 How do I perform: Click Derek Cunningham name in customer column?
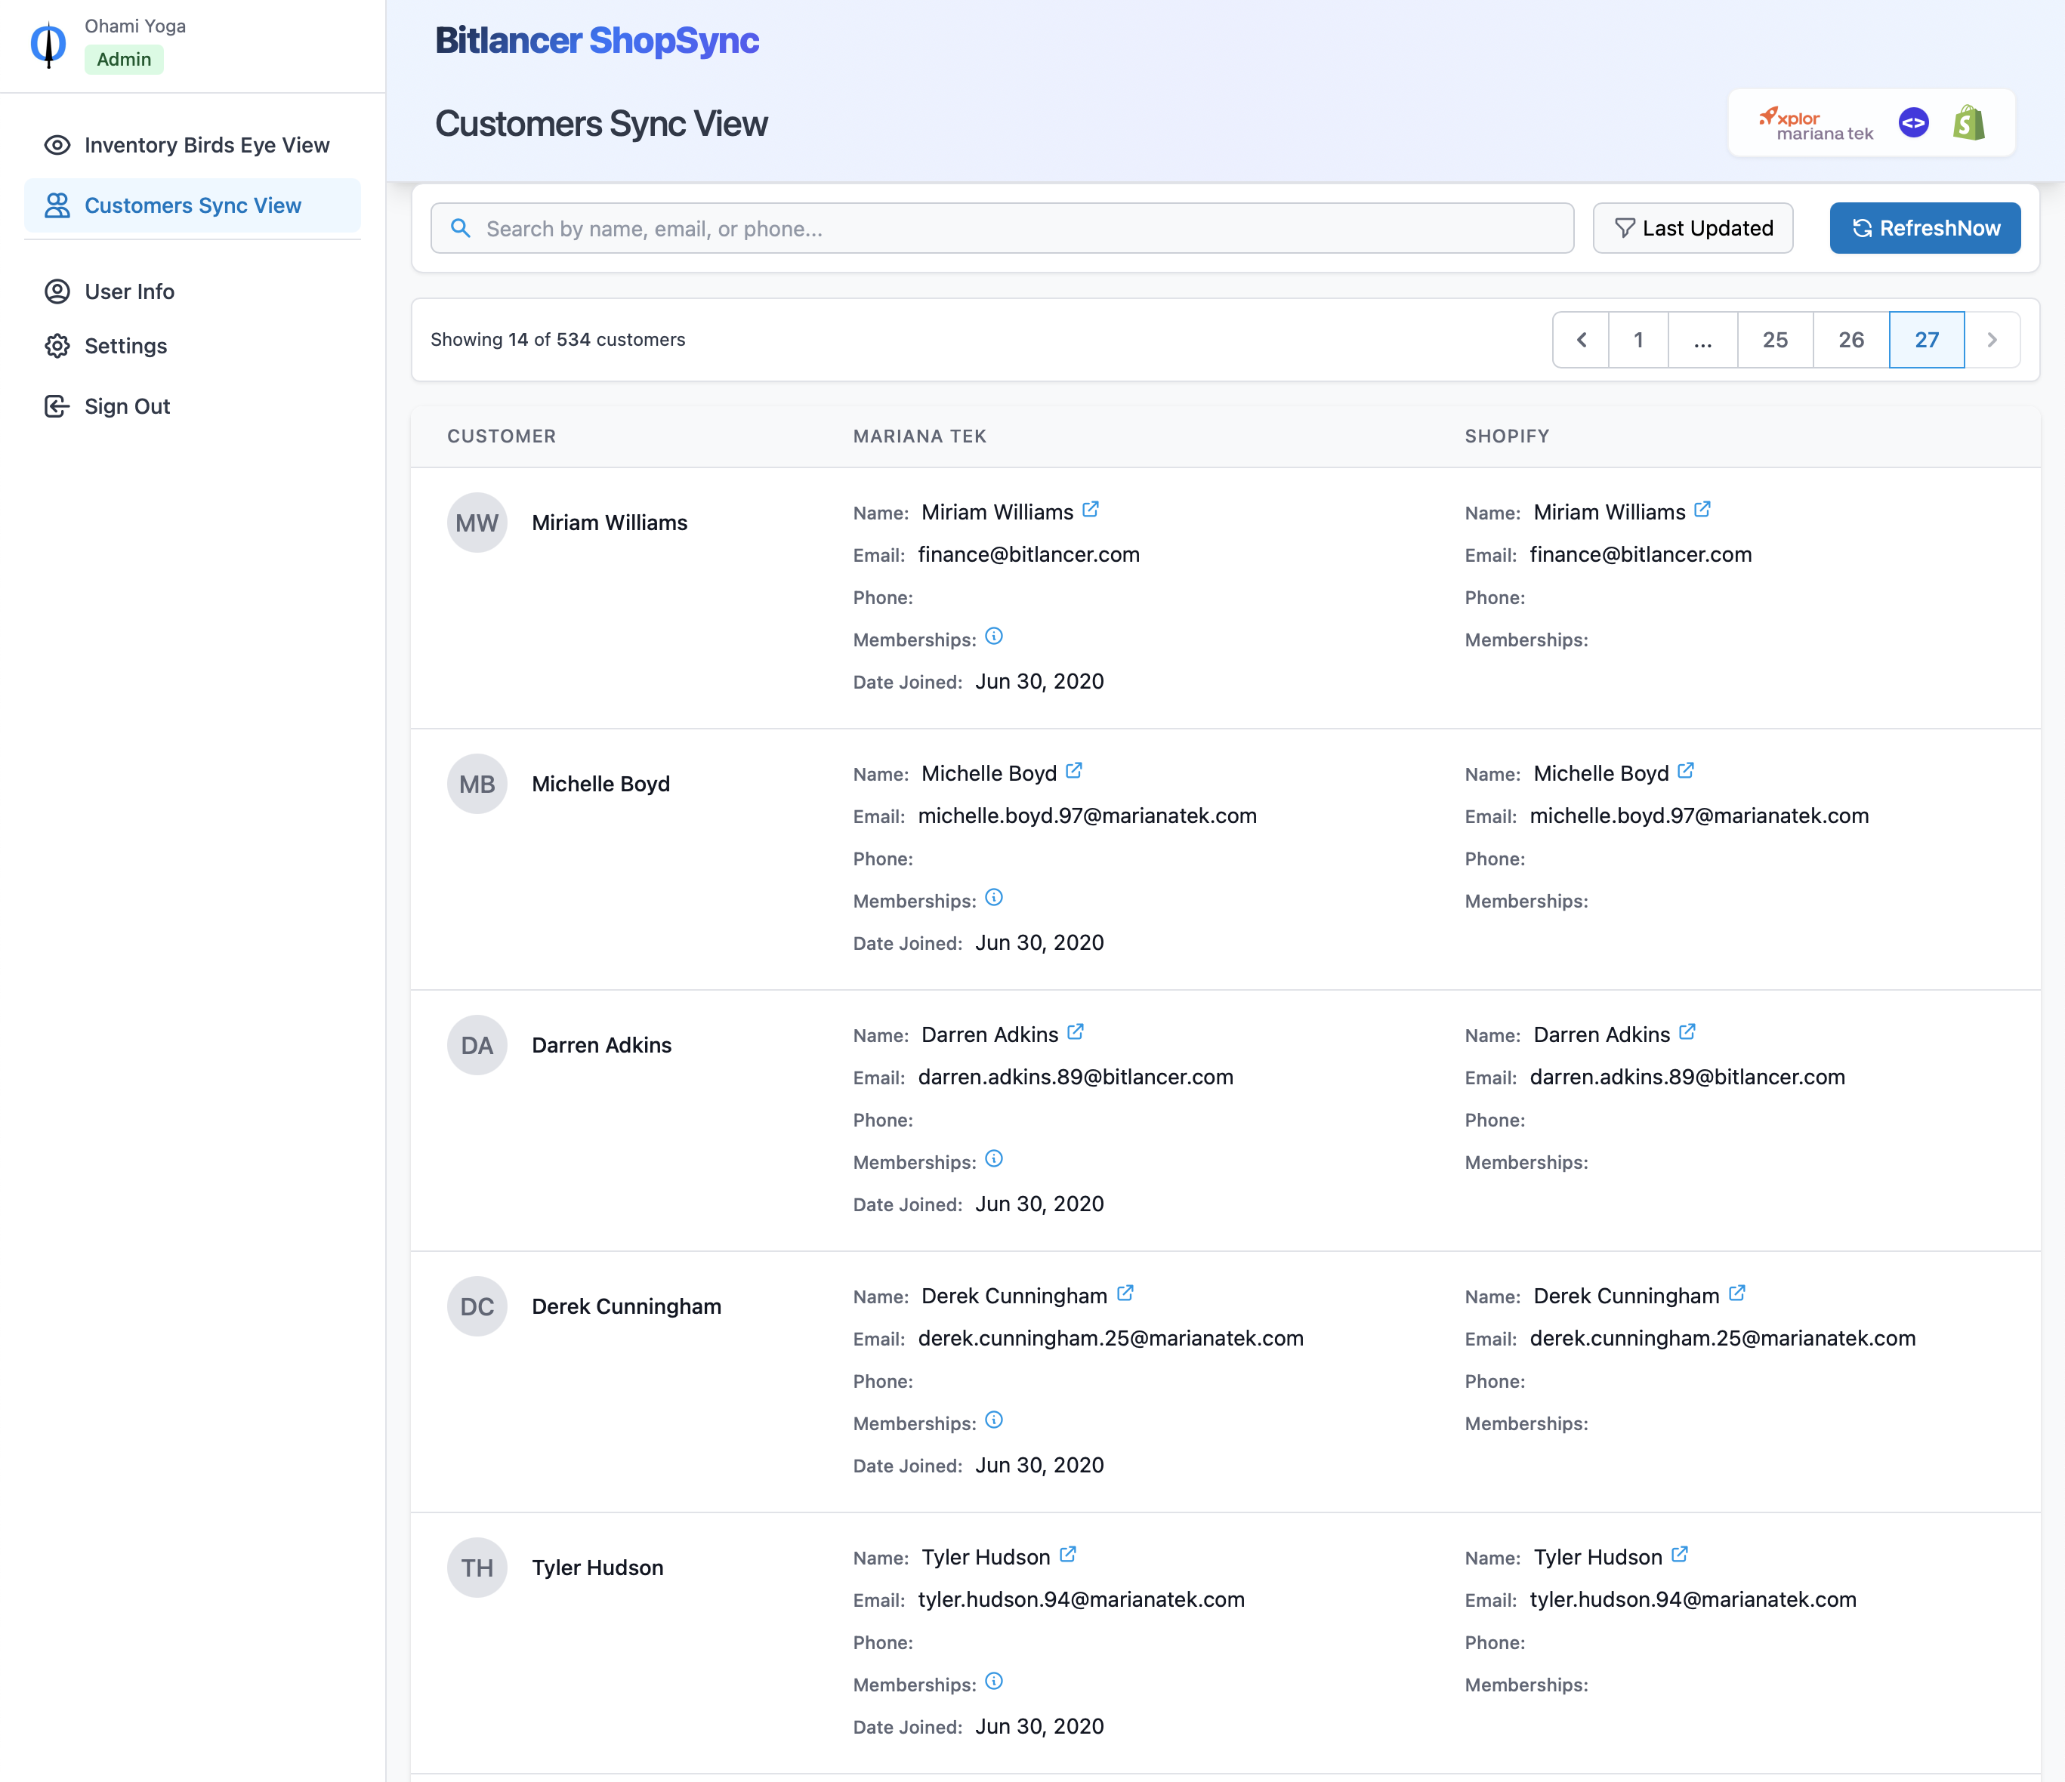click(626, 1306)
